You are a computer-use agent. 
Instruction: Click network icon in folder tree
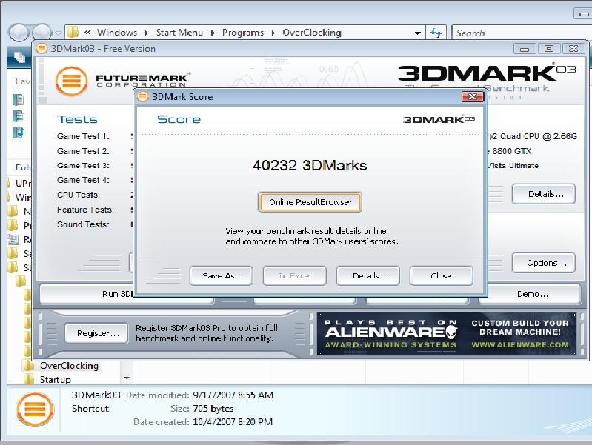click(x=13, y=239)
